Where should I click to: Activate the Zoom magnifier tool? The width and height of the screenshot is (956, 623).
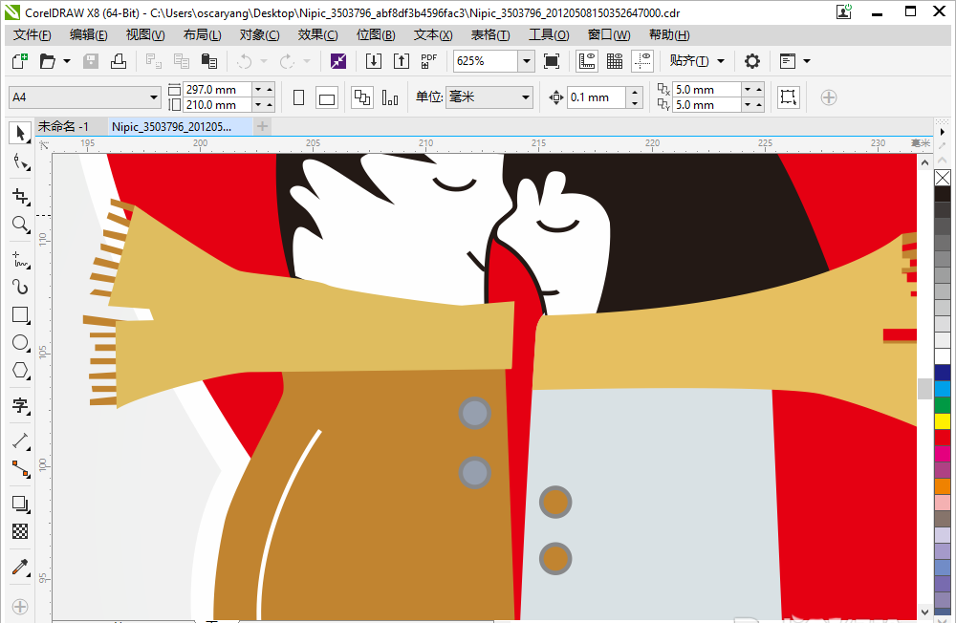[20, 225]
